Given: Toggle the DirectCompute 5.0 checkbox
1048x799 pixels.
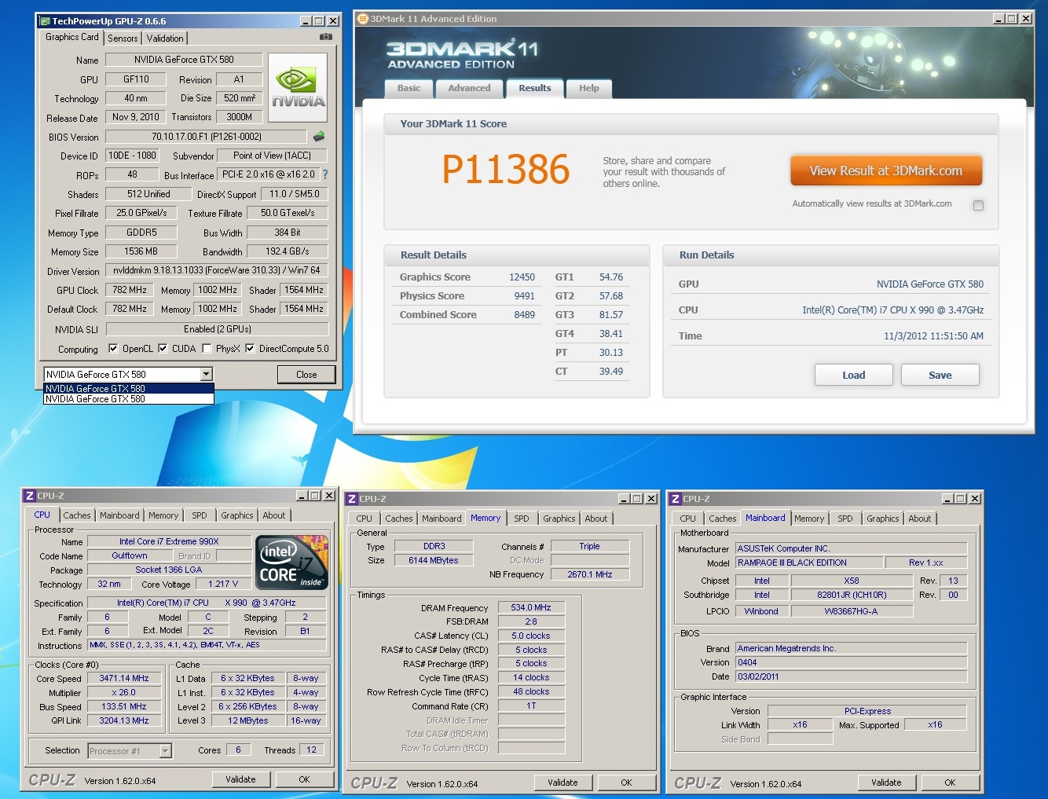Looking at the screenshot, I should tap(250, 349).
